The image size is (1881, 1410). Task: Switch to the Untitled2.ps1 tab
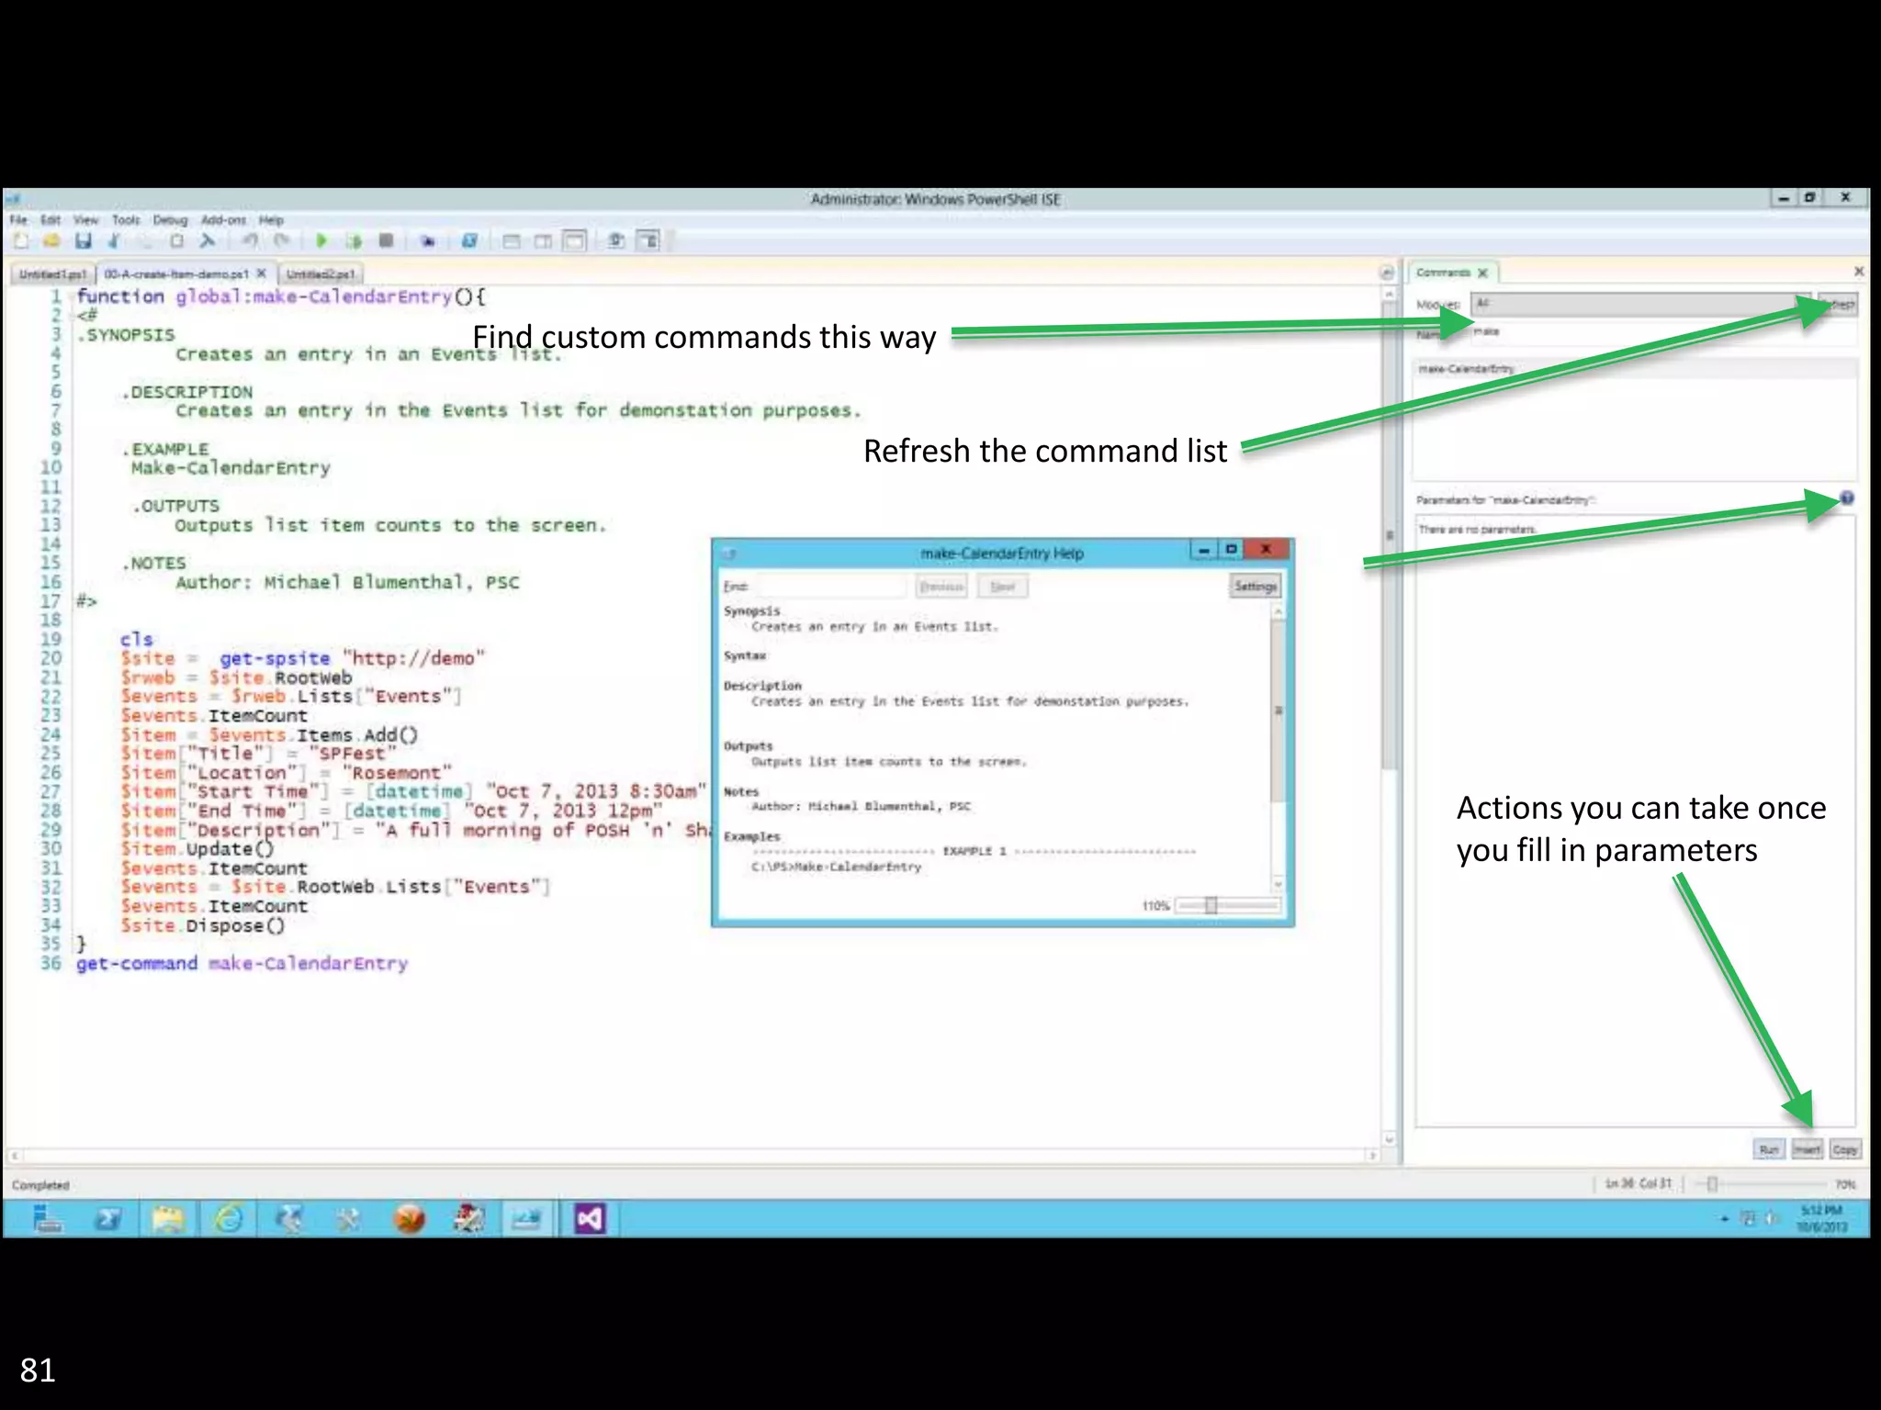[320, 274]
